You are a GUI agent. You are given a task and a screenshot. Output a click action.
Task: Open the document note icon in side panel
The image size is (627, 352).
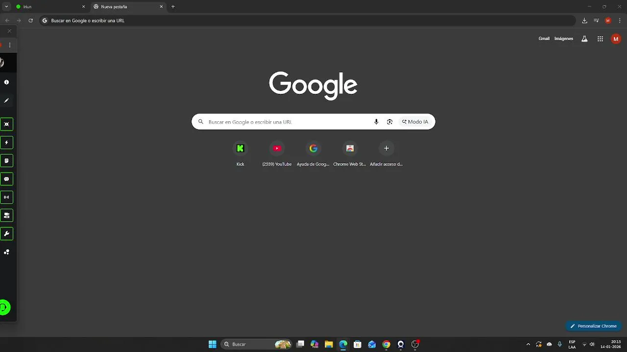pyautogui.click(x=6, y=161)
